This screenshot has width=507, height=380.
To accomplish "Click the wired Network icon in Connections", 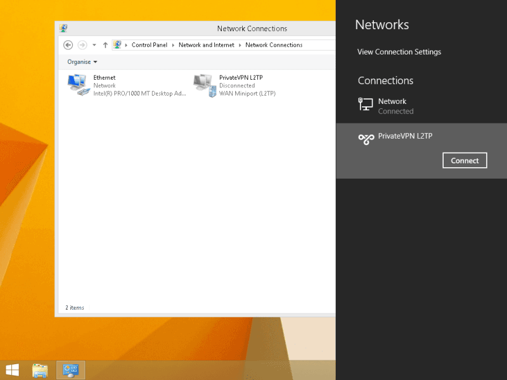I will coord(366,105).
